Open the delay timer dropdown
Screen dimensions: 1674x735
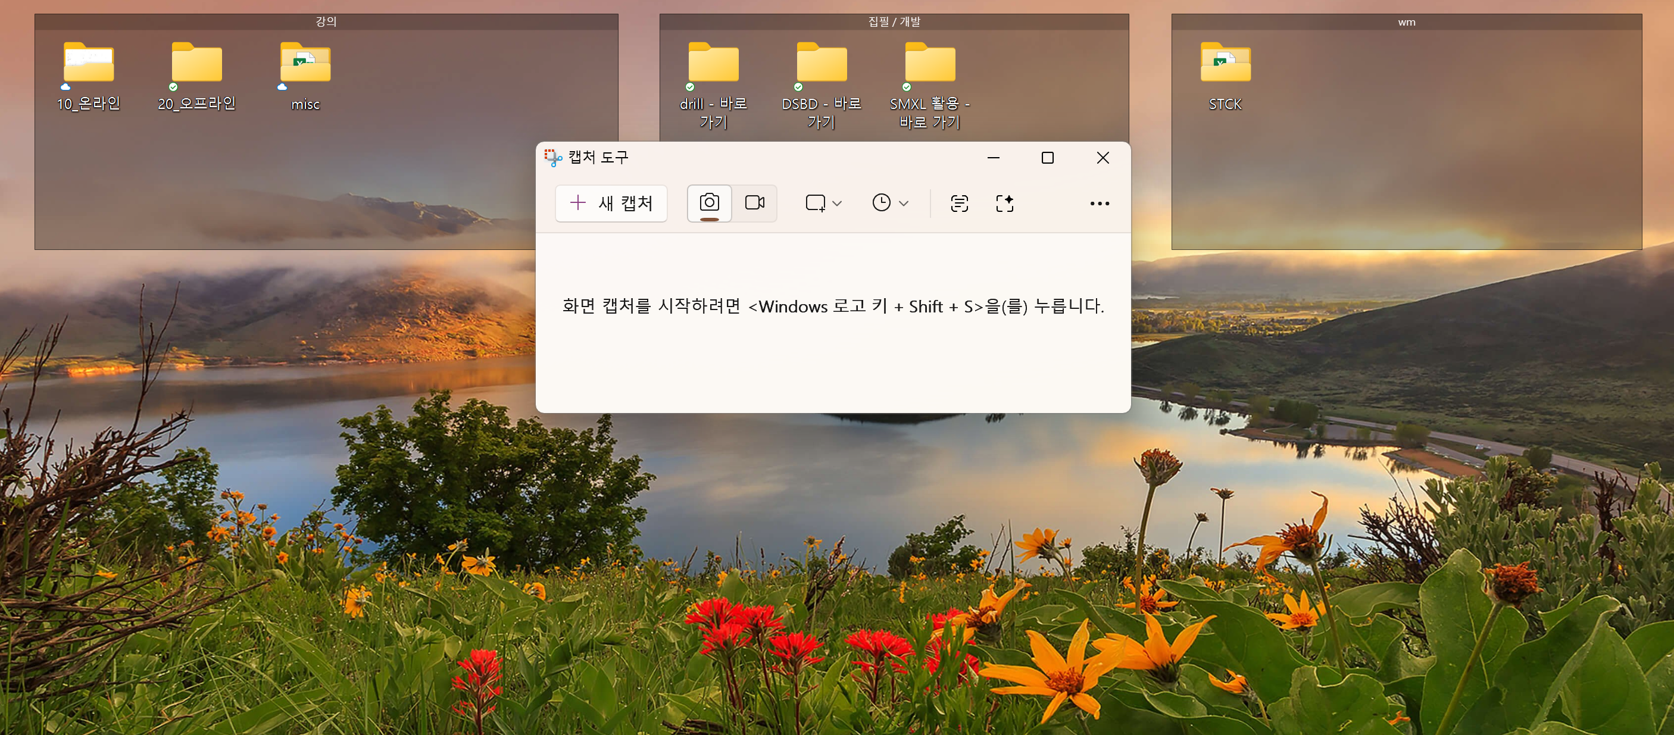(x=889, y=204)
